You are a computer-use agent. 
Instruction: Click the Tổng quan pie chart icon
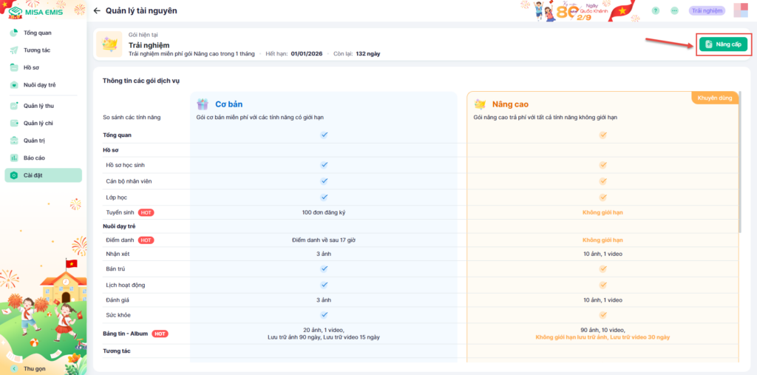[x=14, y=33]
